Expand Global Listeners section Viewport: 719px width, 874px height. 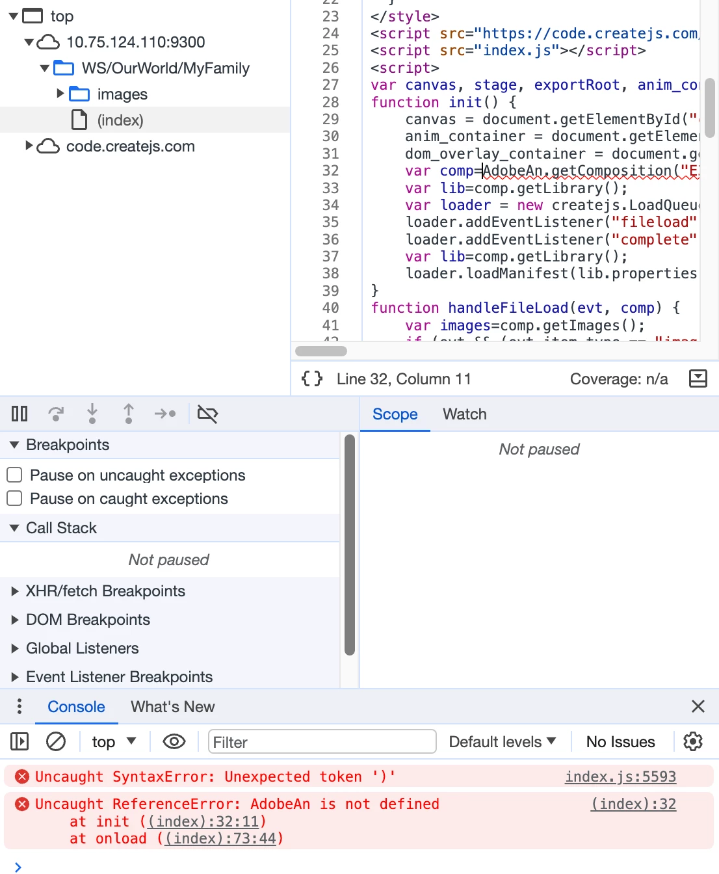[15, 648]
